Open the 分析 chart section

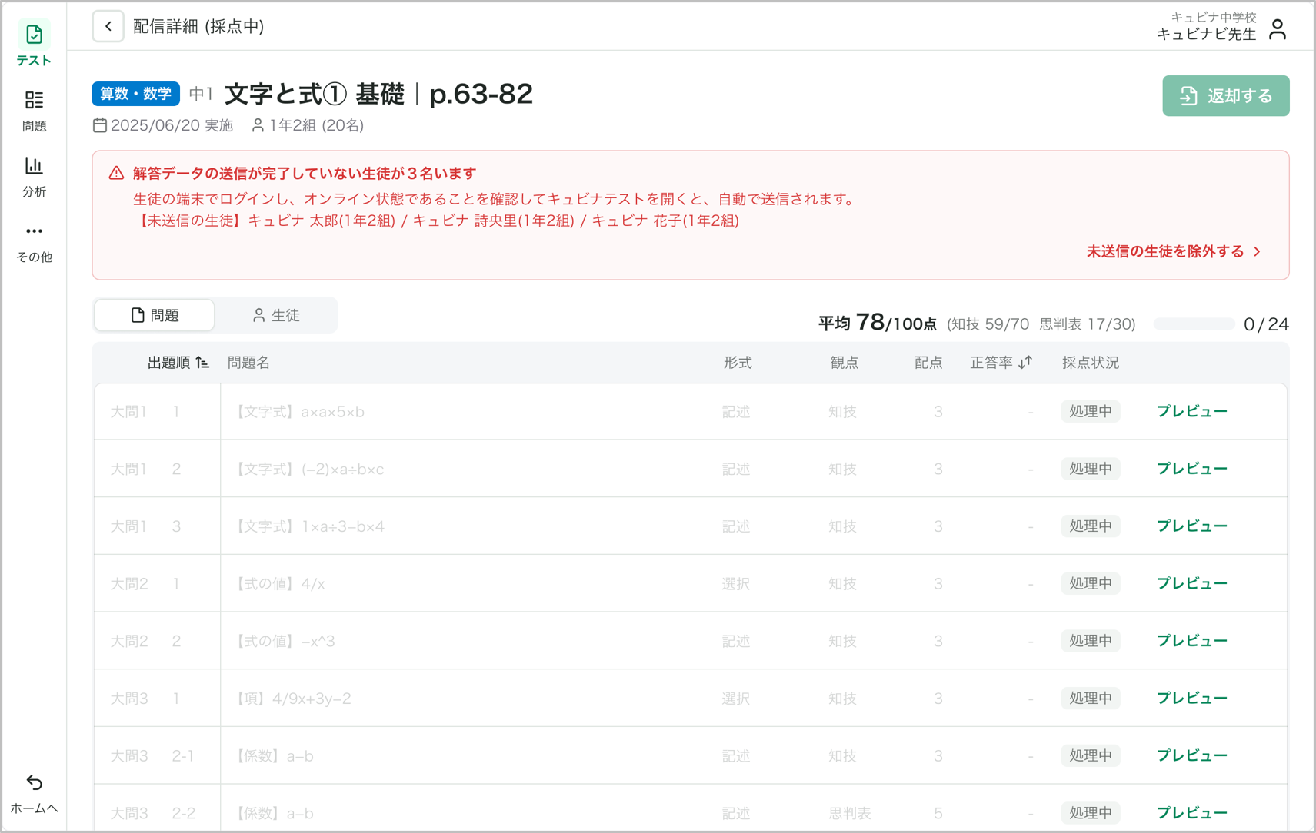[x=34, y=177]
